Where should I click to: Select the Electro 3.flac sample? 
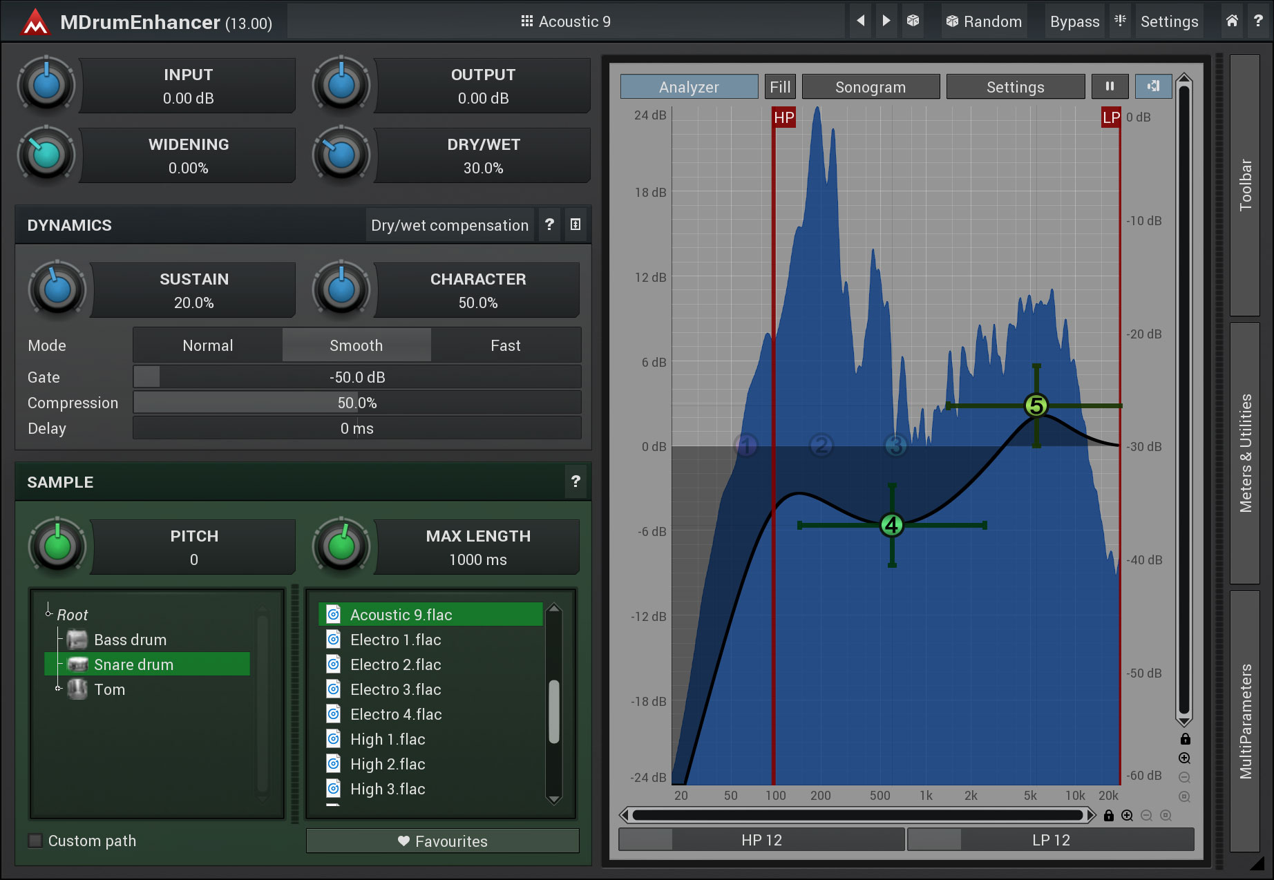(395, 689)
